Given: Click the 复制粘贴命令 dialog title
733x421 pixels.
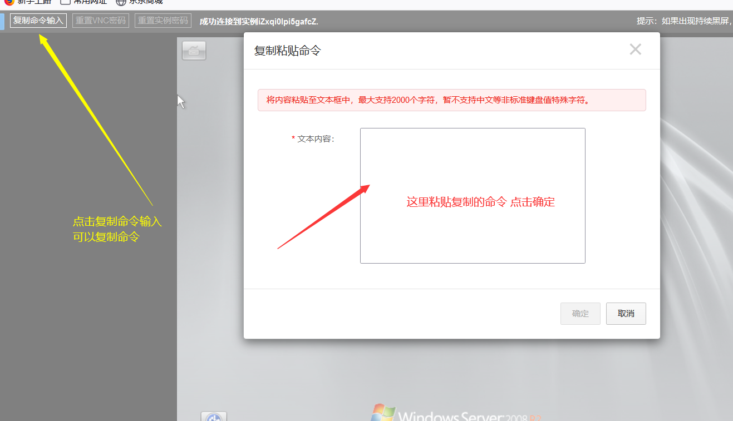Looking at the screenshot, I should pos(288,51).
